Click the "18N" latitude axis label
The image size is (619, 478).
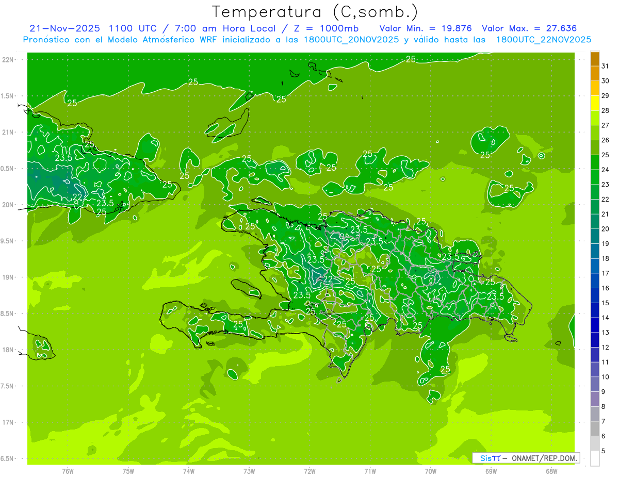(8, 350)
